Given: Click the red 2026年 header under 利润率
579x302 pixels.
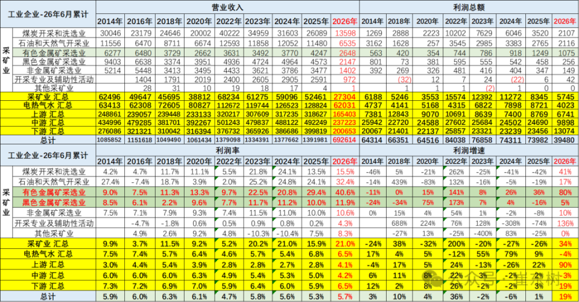Looking at the screenshot, I should 345,161.
